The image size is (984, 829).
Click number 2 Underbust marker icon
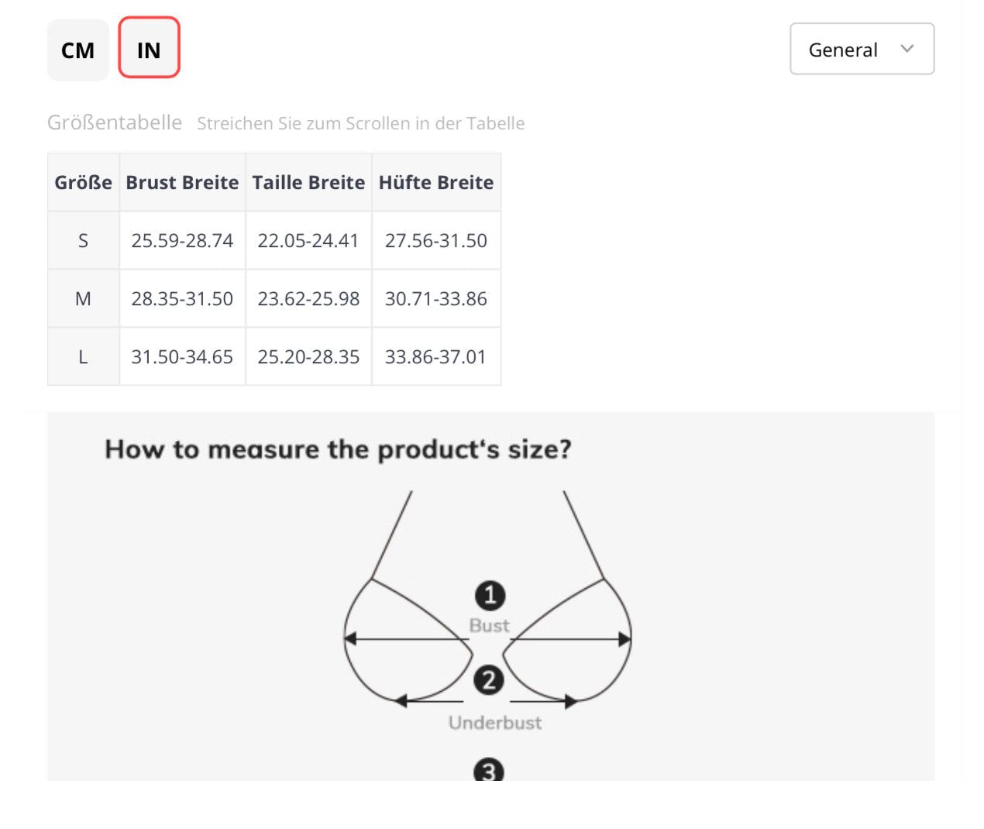(489, 680)
